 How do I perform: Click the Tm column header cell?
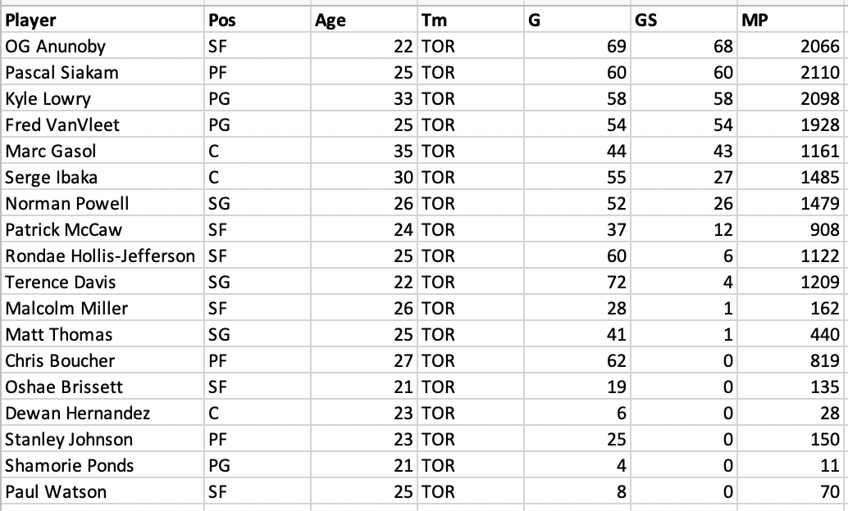pos(471,20)
